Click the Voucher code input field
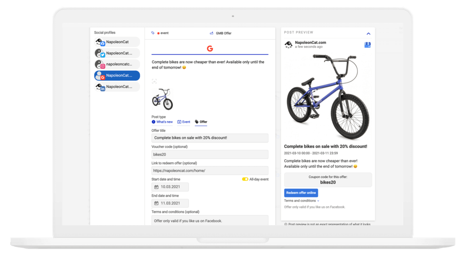This screenshot has width=471, height=265. pos(210,154)
